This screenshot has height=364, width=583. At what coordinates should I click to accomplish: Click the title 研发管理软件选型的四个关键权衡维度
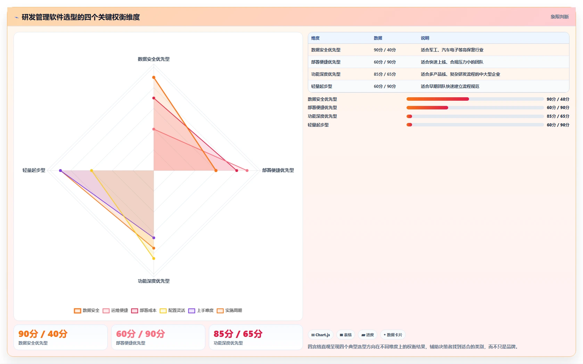point(81,17)
